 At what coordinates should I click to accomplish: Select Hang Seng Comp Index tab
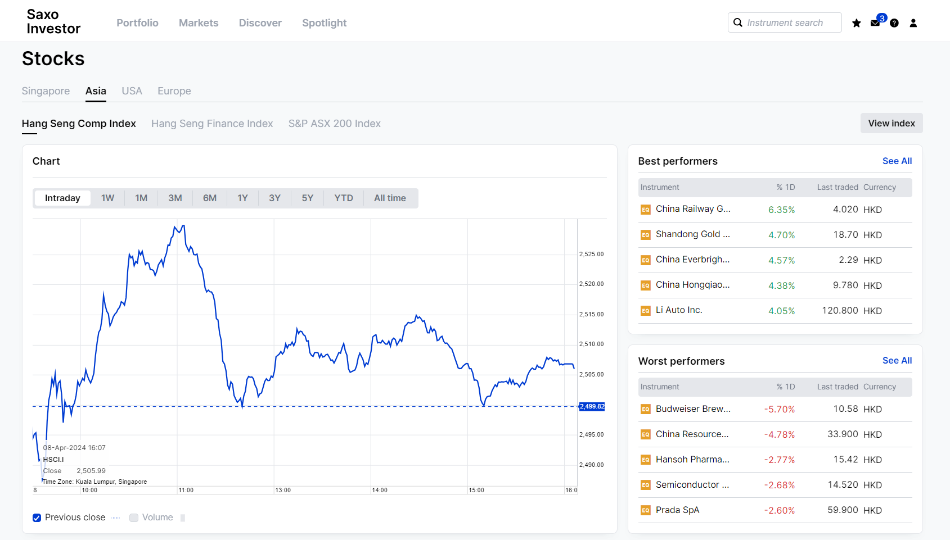pos(79,124)
